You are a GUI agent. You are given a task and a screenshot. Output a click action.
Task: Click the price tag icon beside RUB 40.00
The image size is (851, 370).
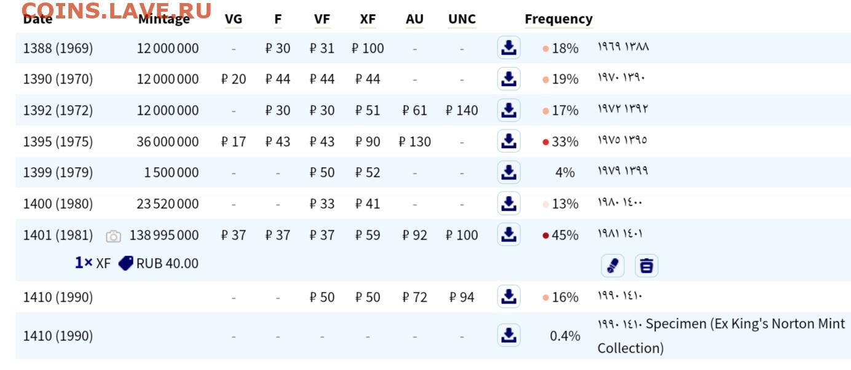click(x=125, y=263)
